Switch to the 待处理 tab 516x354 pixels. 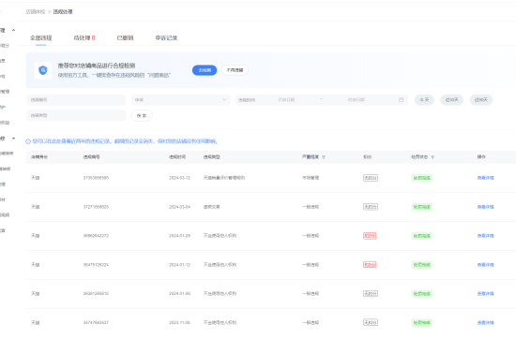click(84, 37)
